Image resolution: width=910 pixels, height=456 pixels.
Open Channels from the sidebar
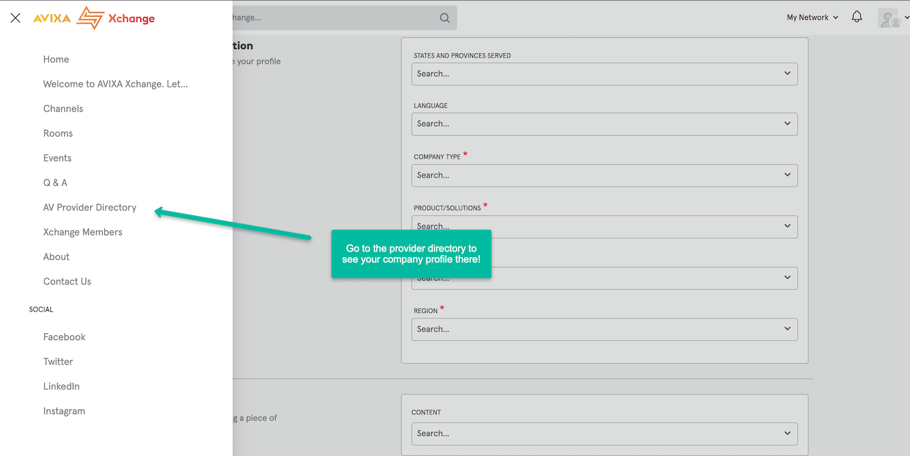click(63, 109)
